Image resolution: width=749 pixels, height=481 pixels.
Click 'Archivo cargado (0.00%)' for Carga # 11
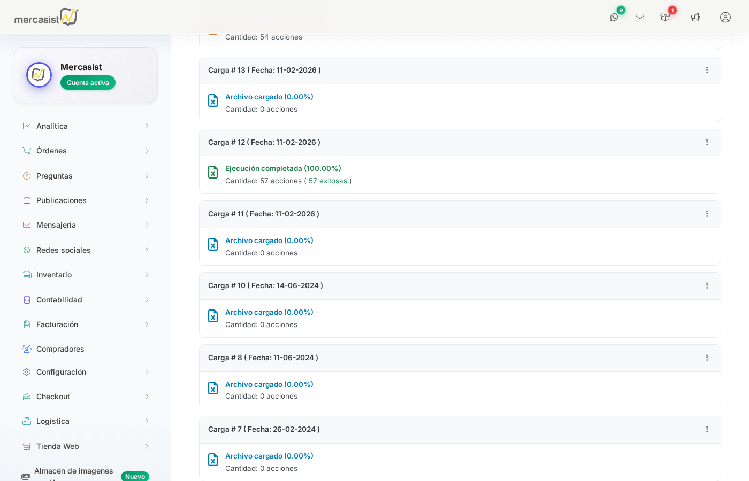tap(269, 241)
